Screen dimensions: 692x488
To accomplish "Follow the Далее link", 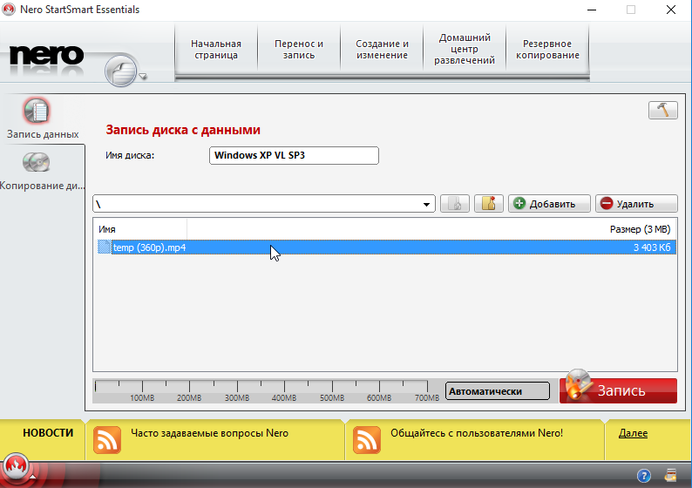I will [633, 433].
